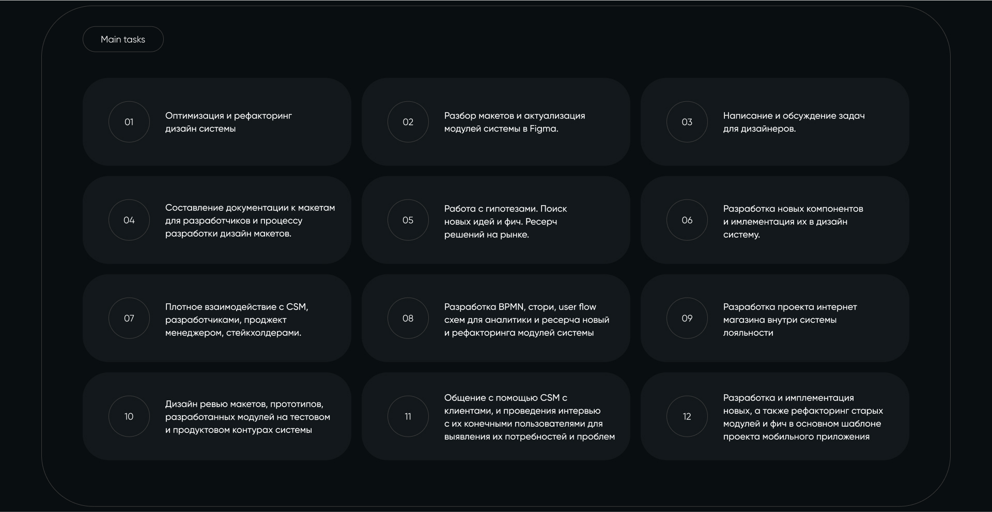Click the 02 circular number badge
Screen dimensions: 992x512
(408, 122)
